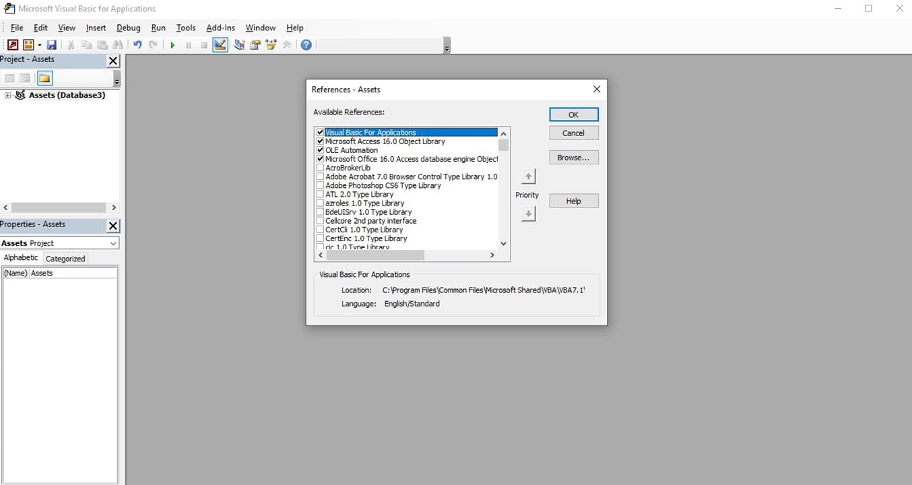Open the Edit menu
The width and height of the screenshot is (912, 485).
click(x=40, y=28)
